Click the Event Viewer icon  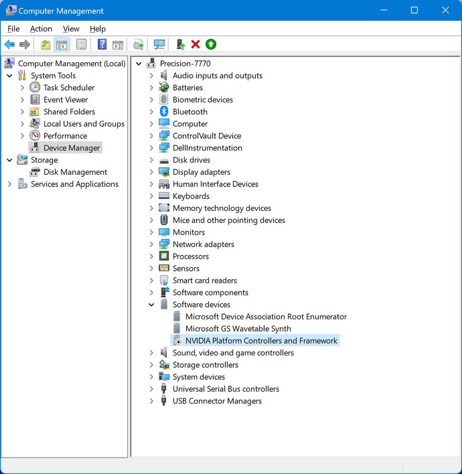[x=35, y=100]
